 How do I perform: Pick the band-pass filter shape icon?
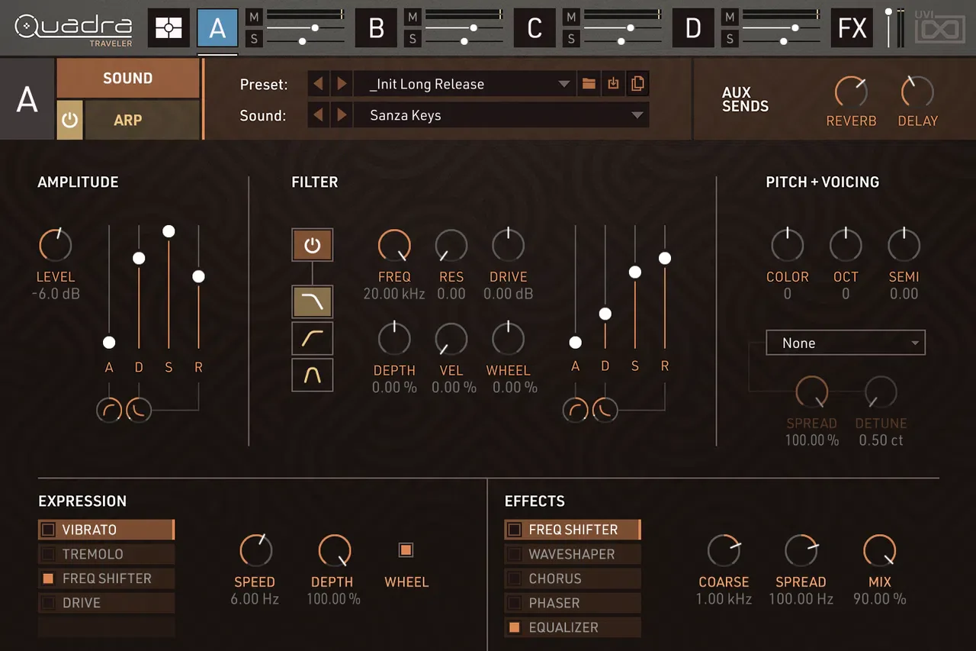[x=313, y=375]
